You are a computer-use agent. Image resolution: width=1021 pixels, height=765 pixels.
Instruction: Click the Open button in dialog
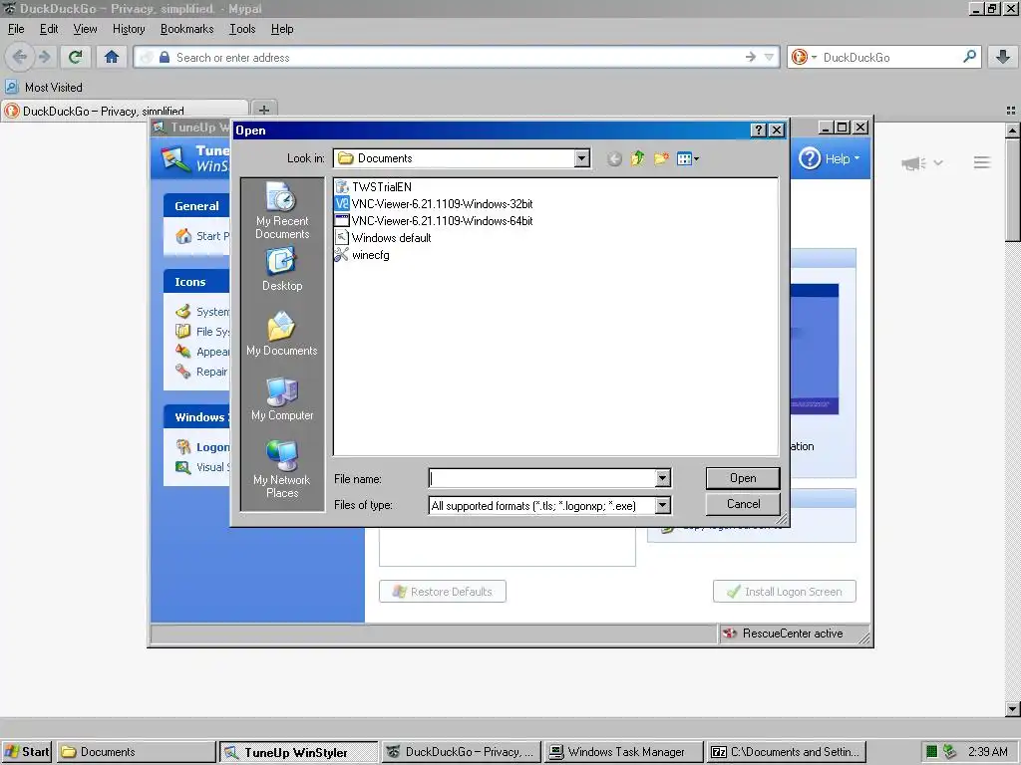743,478
